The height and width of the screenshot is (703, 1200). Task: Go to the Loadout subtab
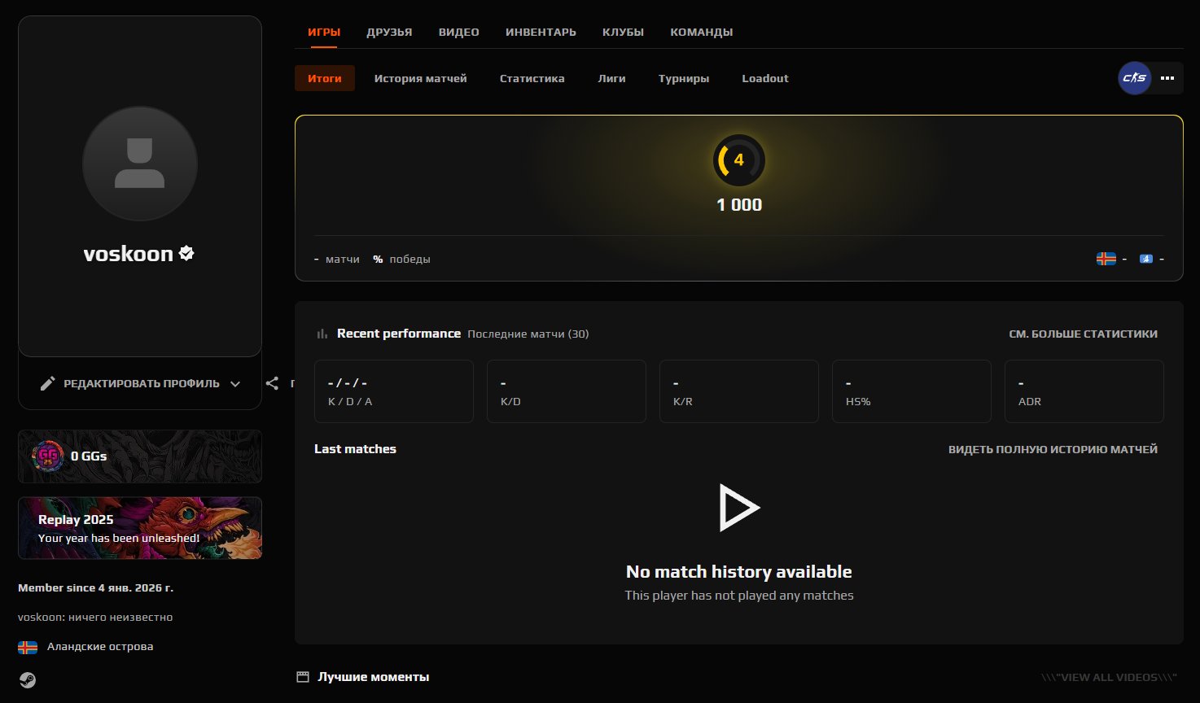click(764, 79)
